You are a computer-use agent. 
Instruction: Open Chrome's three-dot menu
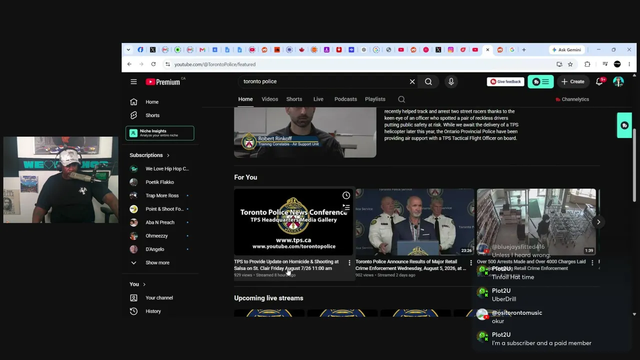[629, 64]
